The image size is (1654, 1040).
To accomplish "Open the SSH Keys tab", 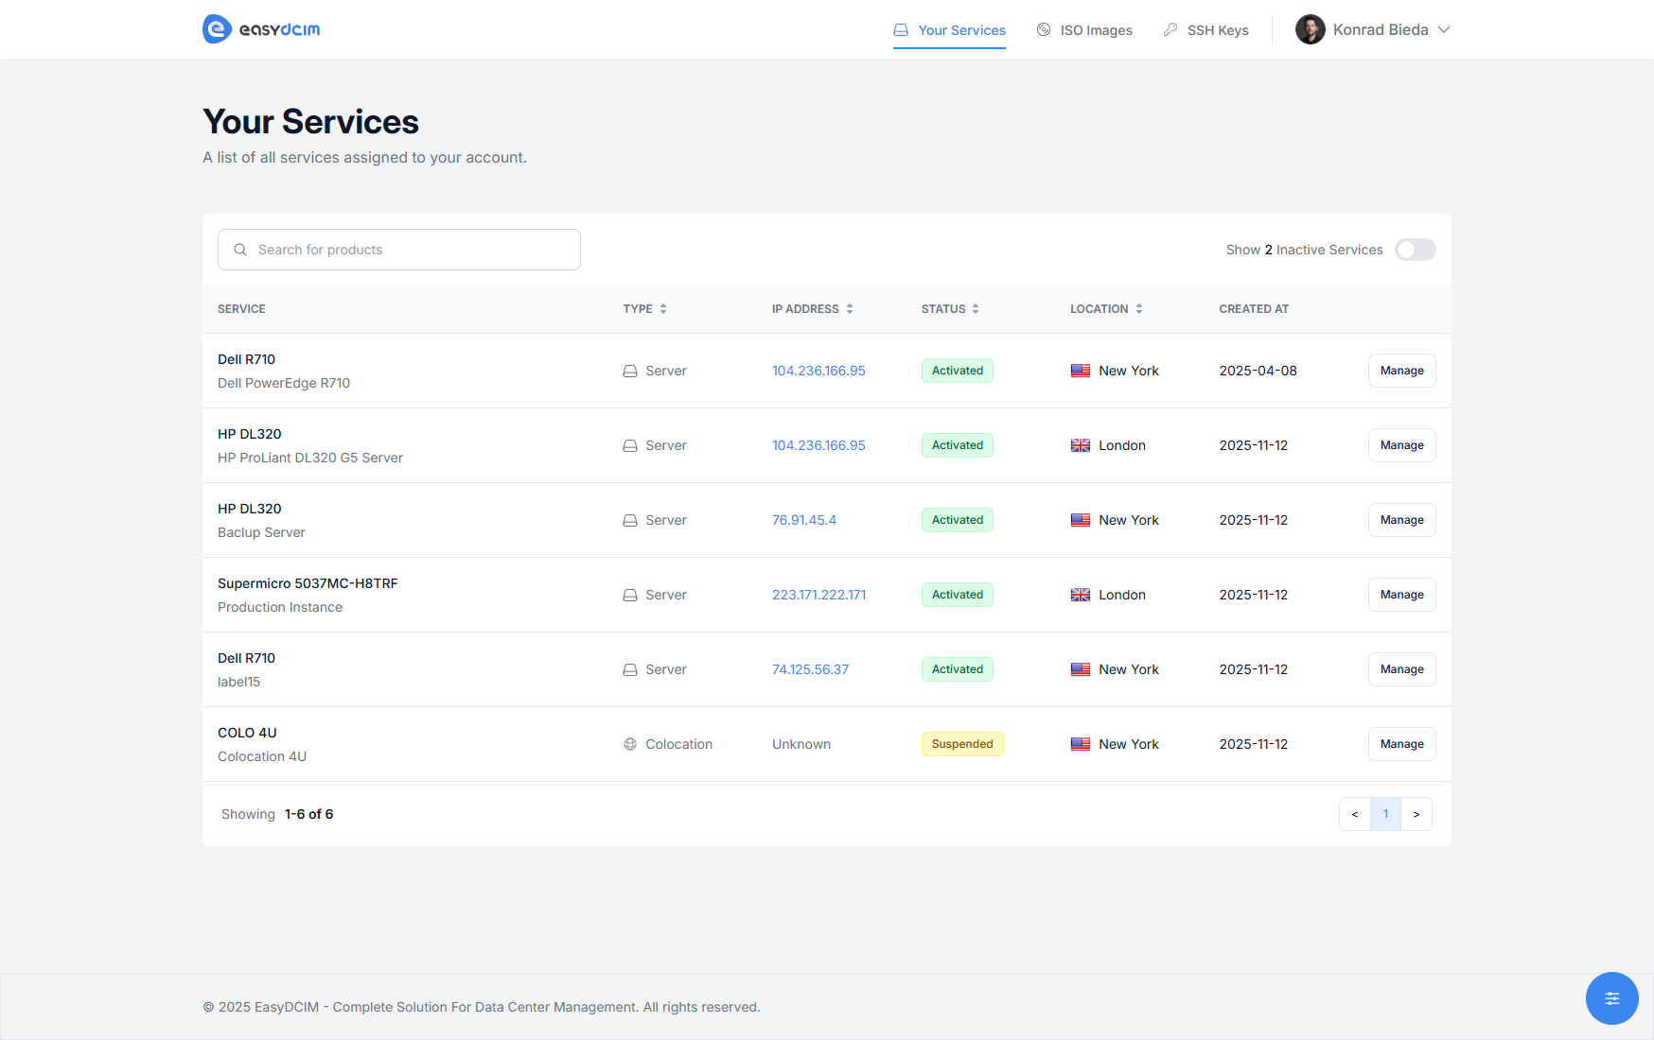I will (1217, 30).
